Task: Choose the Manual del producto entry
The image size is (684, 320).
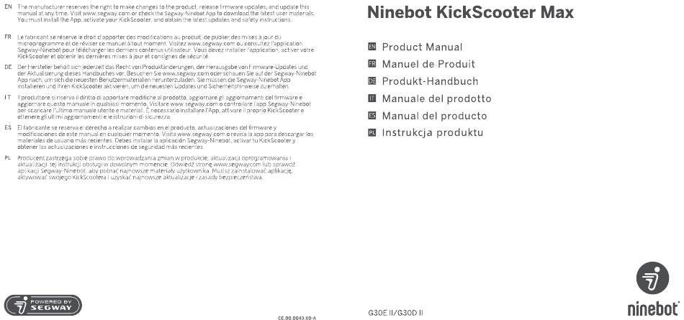Action: 434,116
